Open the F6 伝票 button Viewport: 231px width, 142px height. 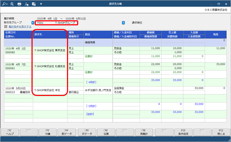pos(106,132)
